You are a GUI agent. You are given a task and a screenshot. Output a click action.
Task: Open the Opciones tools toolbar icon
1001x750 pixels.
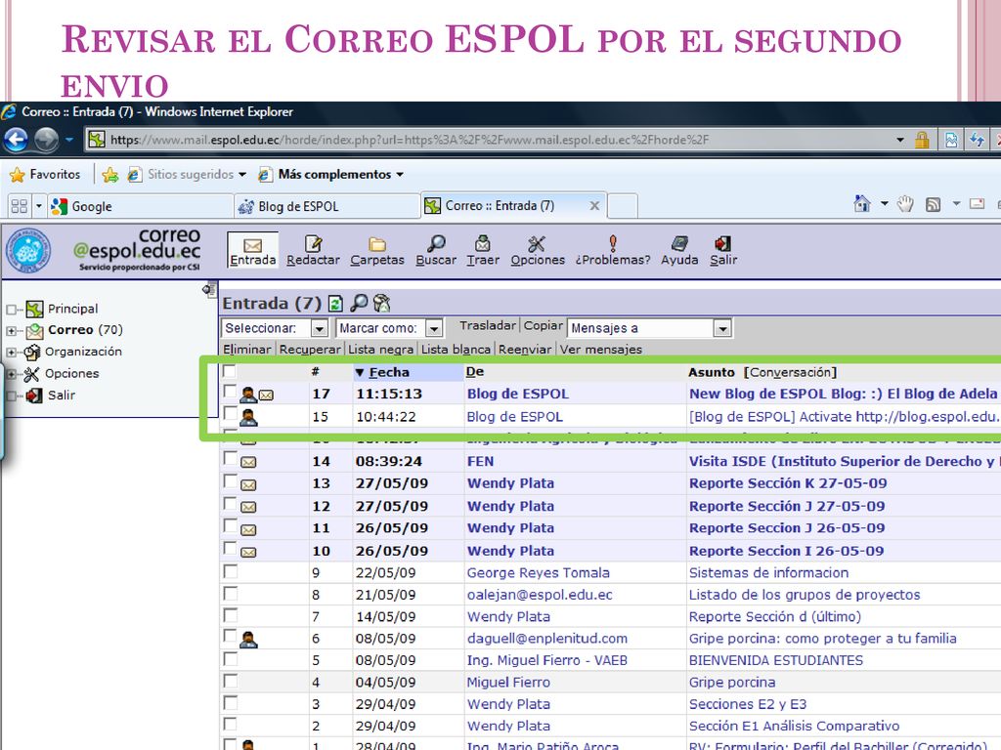coord(537,243)
